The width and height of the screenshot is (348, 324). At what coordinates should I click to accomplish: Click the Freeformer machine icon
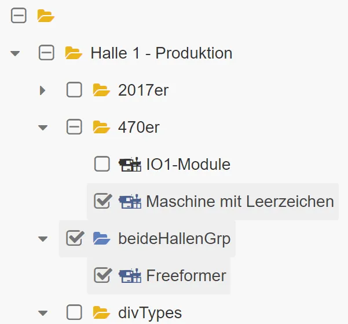(130, 275)
